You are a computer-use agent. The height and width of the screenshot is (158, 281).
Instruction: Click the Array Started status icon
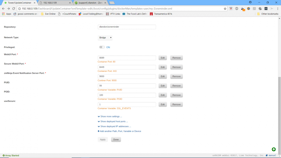click(x=4, y=155)
